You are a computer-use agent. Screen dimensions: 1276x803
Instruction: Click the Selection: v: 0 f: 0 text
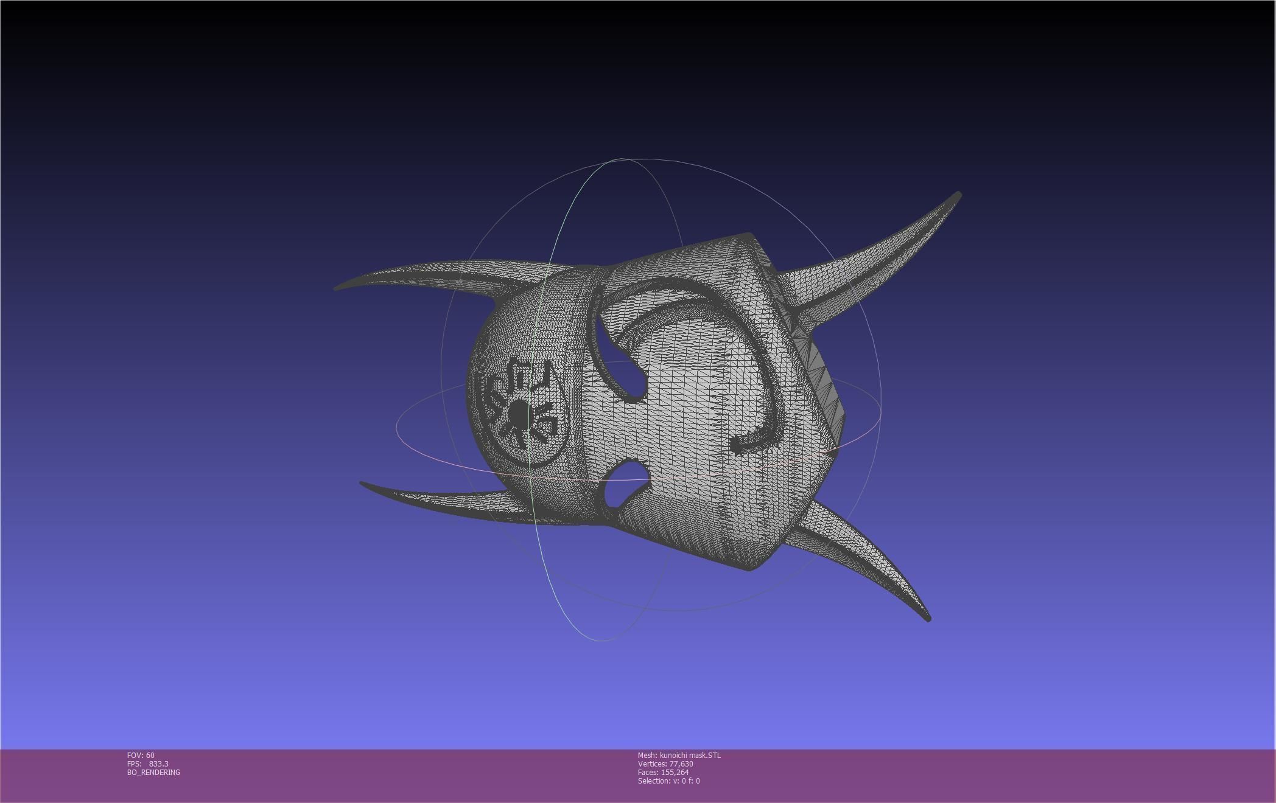coord(668,780)
